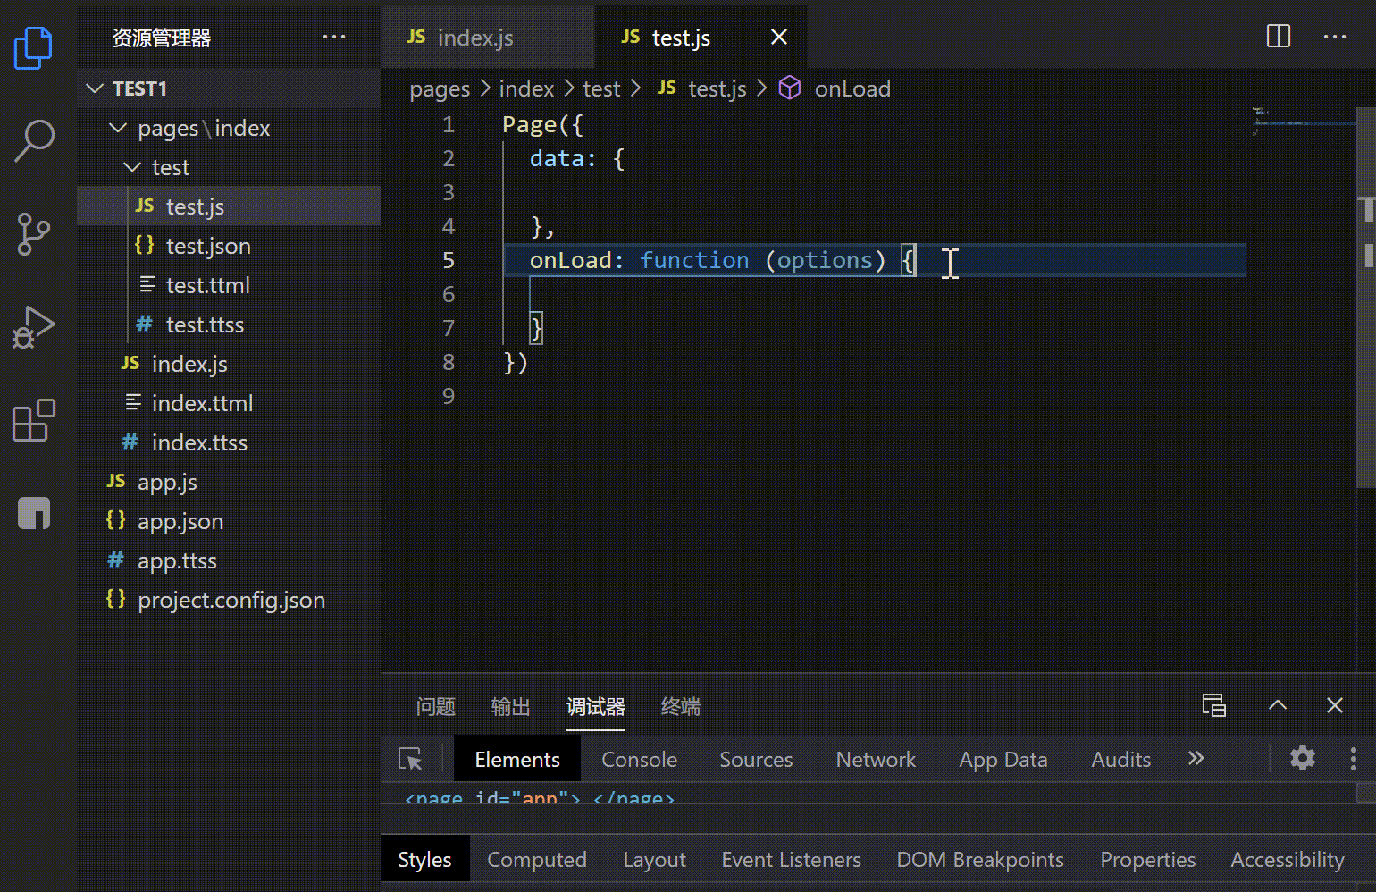Click pages in the breadcrumb
The image size is (1376, 892).
pos(440,88)
